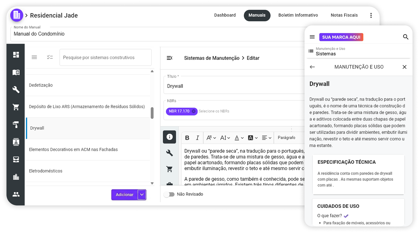Toggle the Não Revisado switch

point(170,194)
